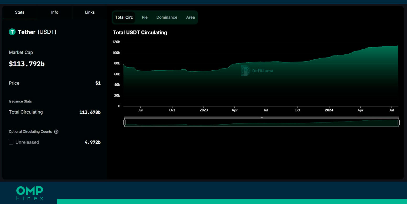Image resolution: width=407 pixels, height=204 pixels.
Task: Enable the Unreleased checkbox
Action: coord(11,142)
